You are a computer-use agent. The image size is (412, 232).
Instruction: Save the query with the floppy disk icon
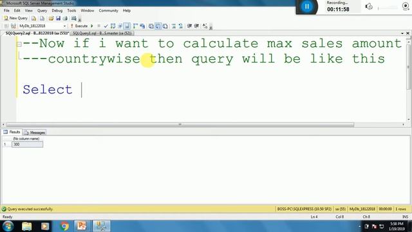58,19
